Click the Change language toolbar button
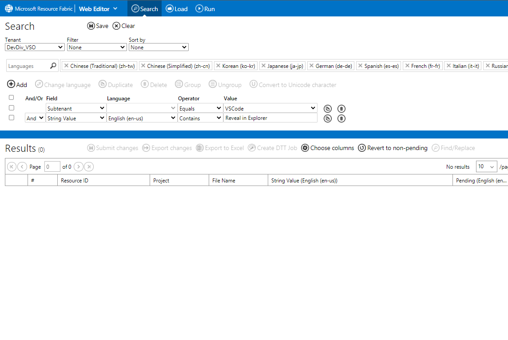 click(63, 84)
